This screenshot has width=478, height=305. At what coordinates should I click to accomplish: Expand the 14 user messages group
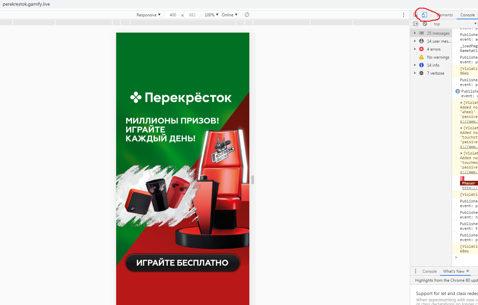415,41
